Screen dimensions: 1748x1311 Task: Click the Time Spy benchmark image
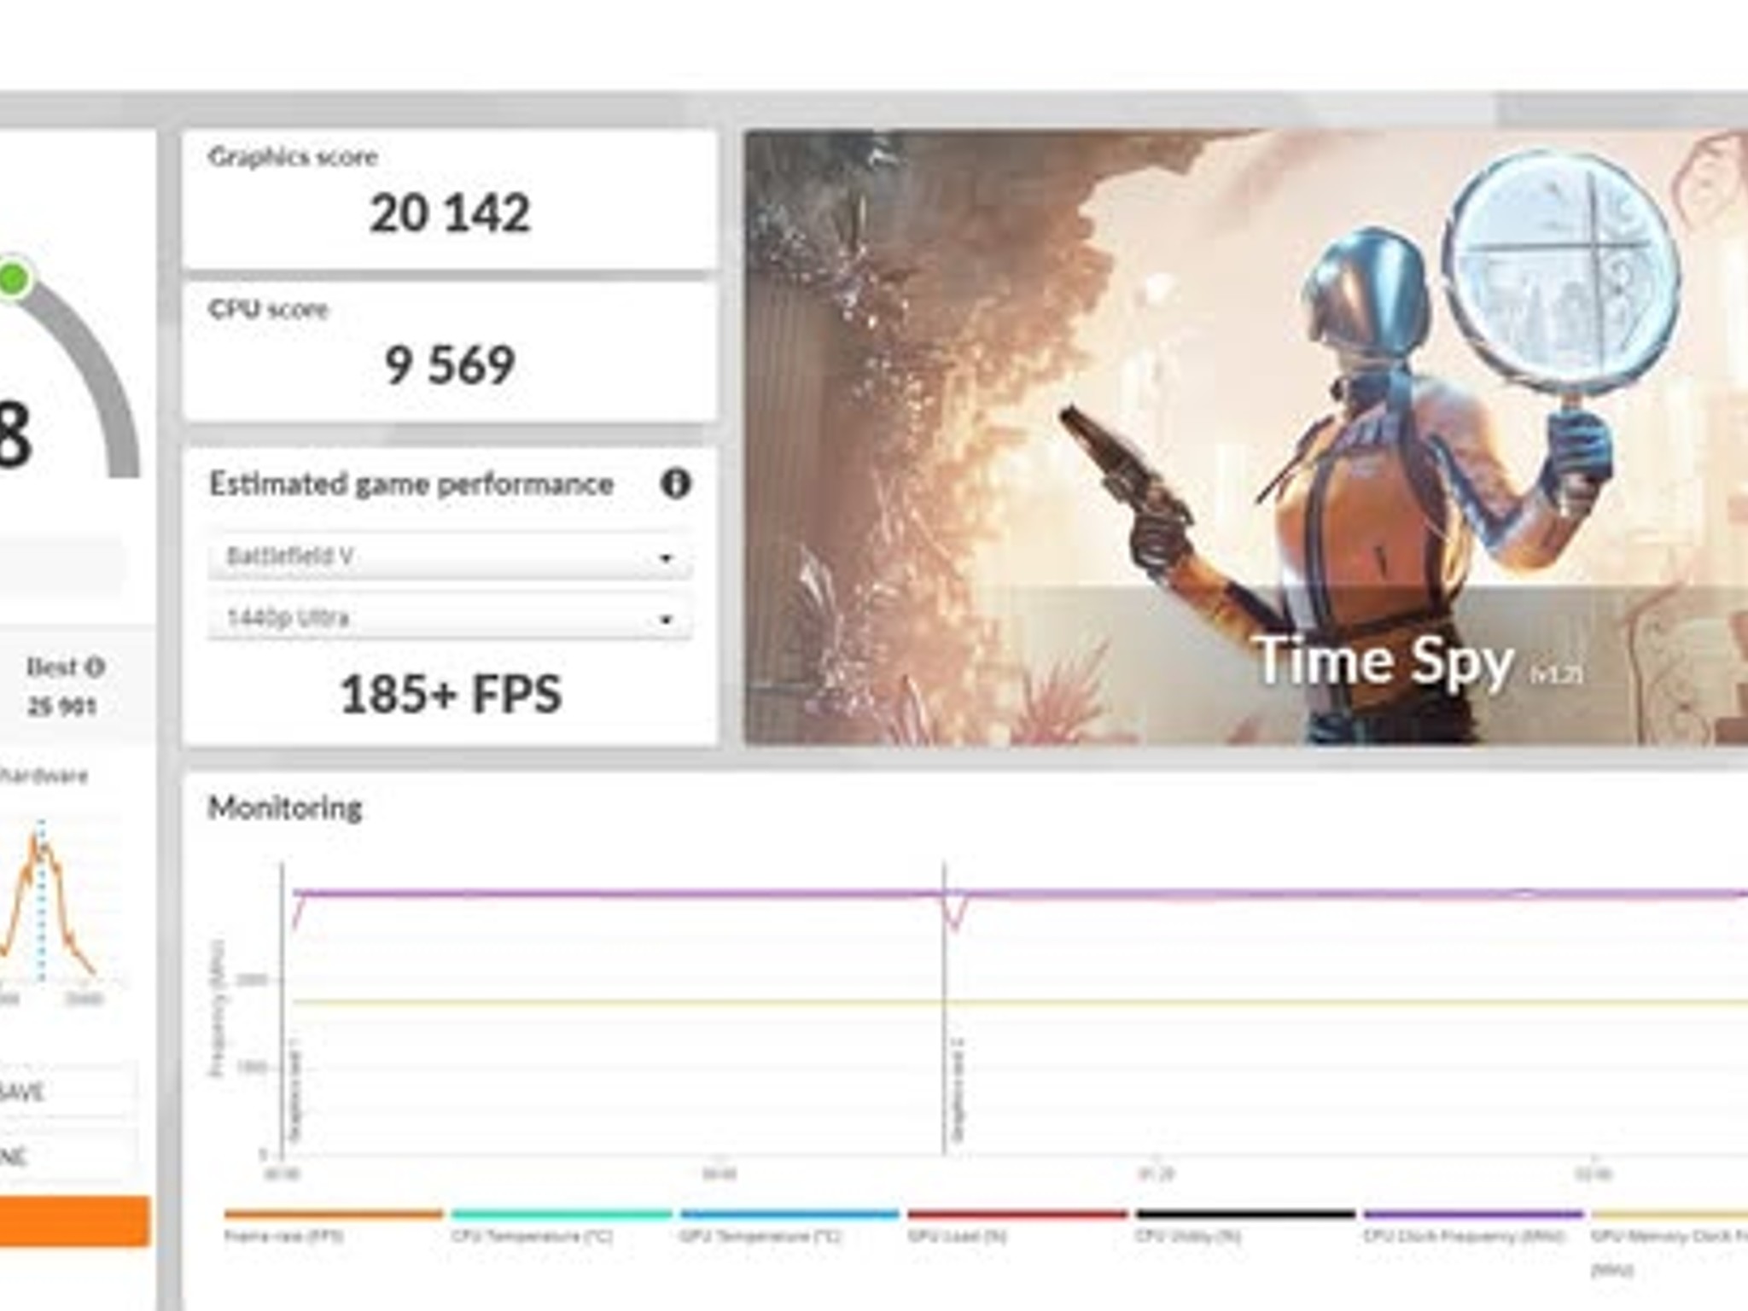pos(1246,437)
